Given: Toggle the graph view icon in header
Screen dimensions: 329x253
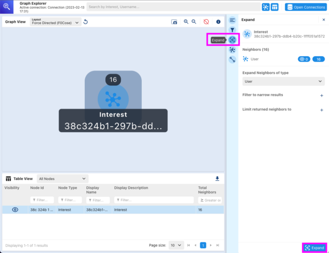Looking at the screenshot, I should click(266, 7).
